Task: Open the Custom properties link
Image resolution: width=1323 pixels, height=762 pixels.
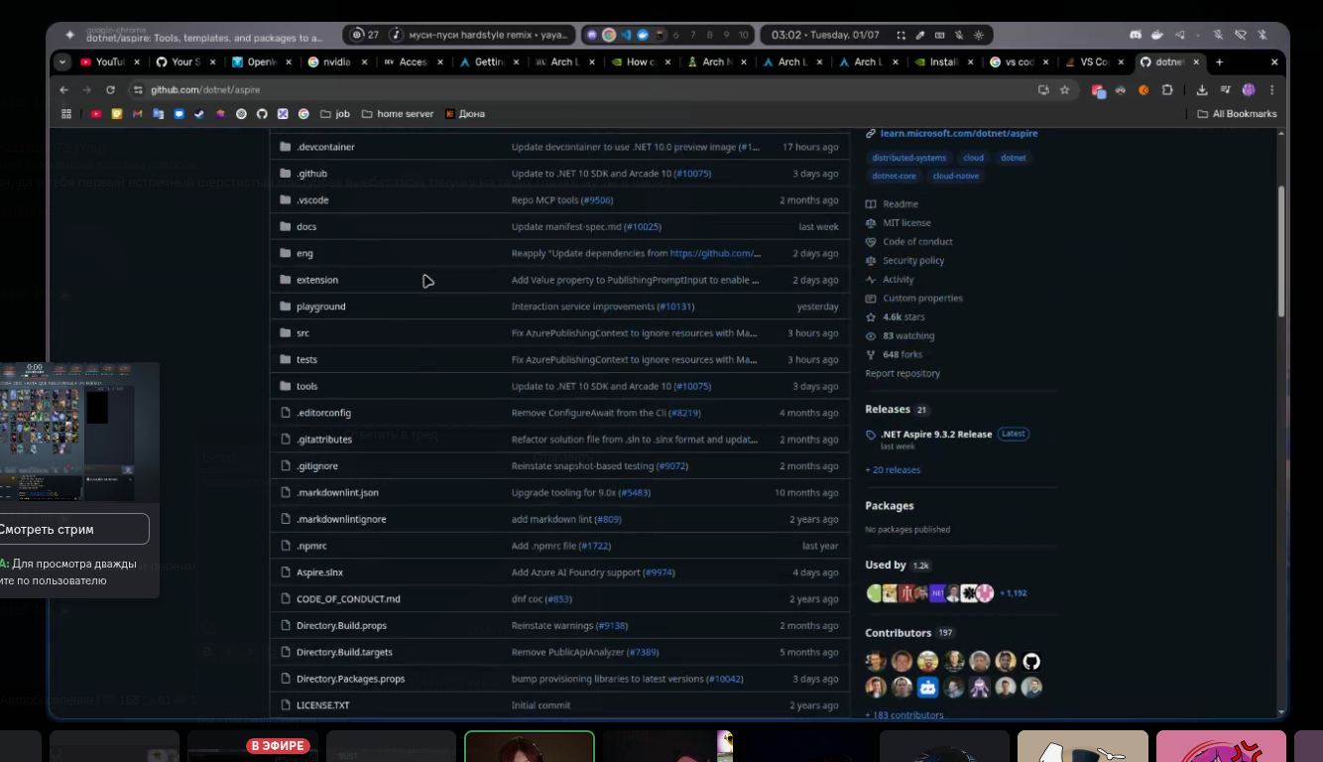Action: coord(922,299)
